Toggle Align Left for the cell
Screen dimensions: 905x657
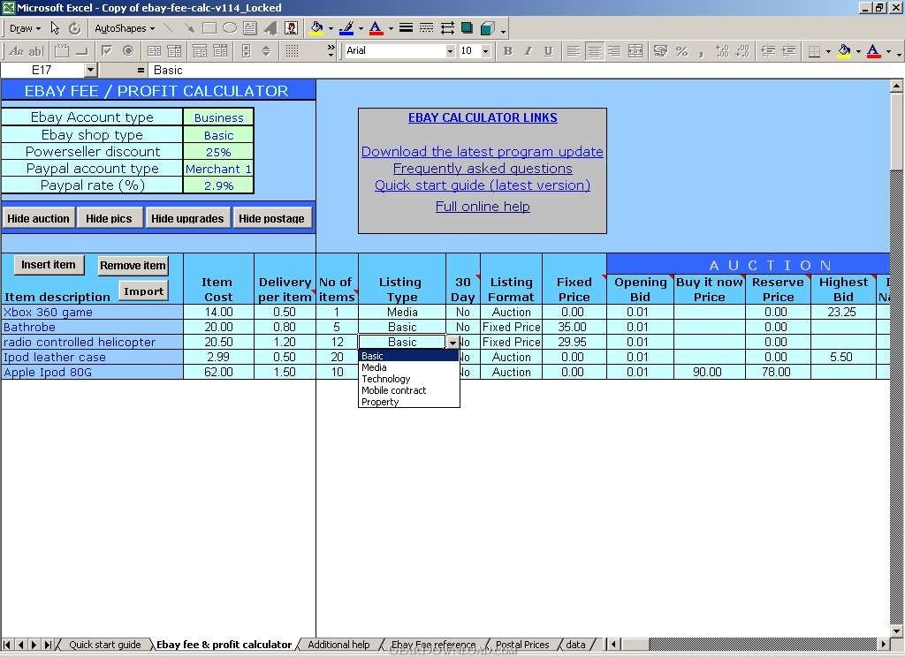pos(573,50)
